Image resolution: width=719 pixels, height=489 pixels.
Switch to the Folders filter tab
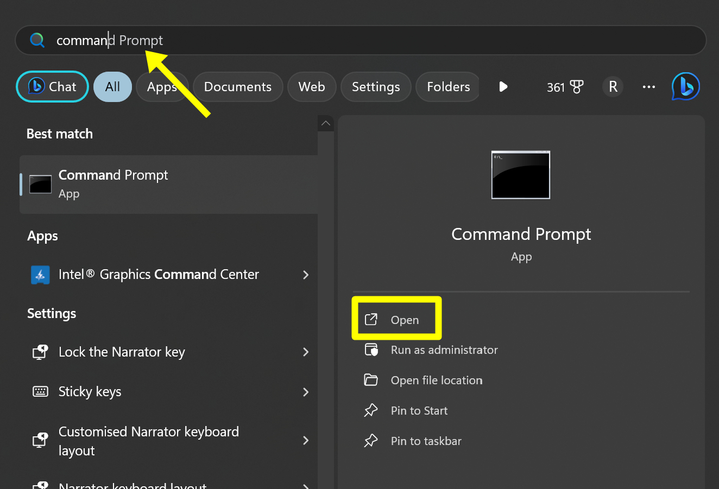pyautogui.click(x=448, y=87)
